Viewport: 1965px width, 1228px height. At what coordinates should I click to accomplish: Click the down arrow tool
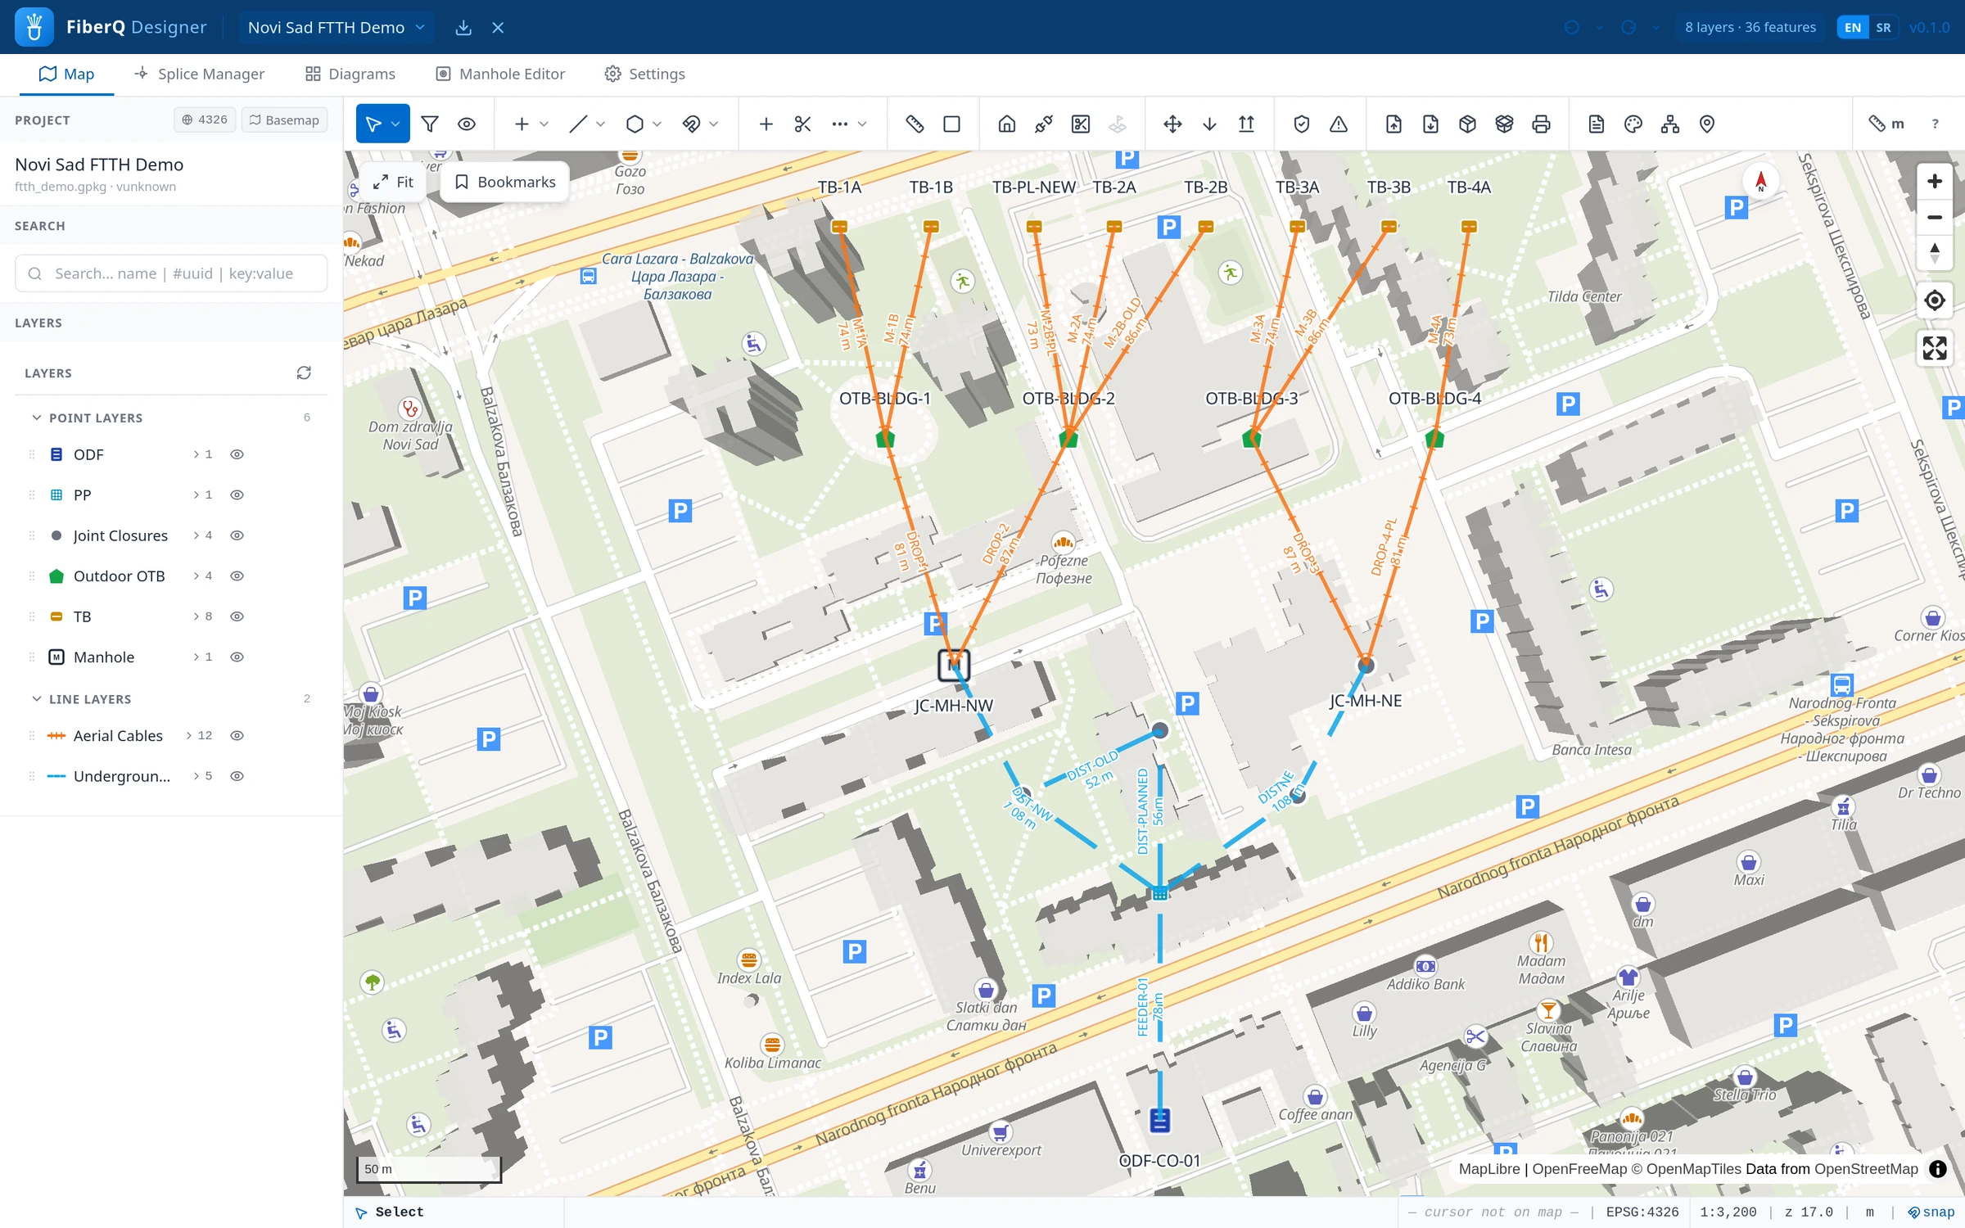(1209, 124)
